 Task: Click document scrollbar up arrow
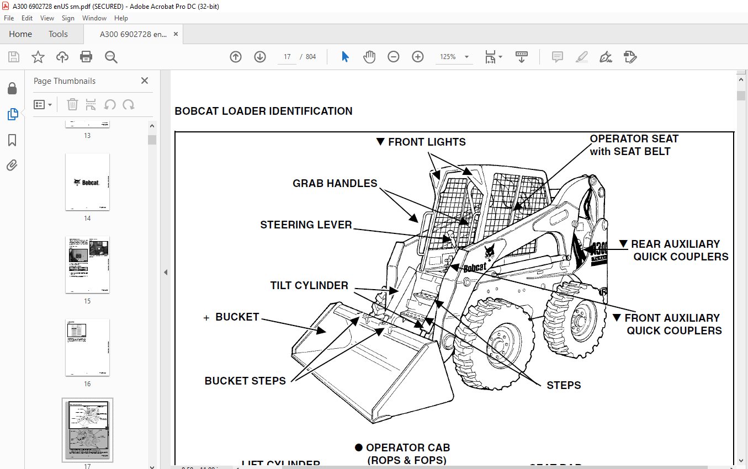(x=741, y=79)
